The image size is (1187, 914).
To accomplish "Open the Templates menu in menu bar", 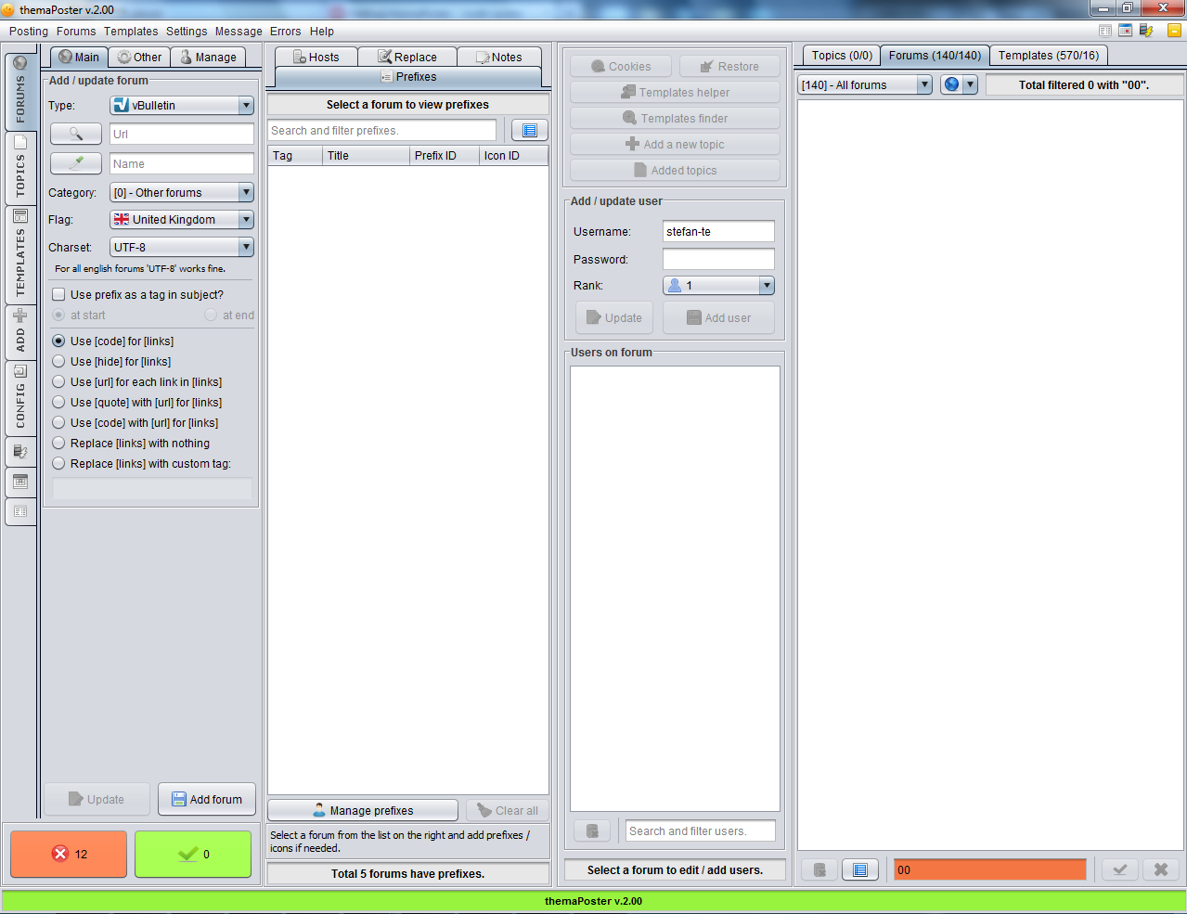I will coord(131,32).
